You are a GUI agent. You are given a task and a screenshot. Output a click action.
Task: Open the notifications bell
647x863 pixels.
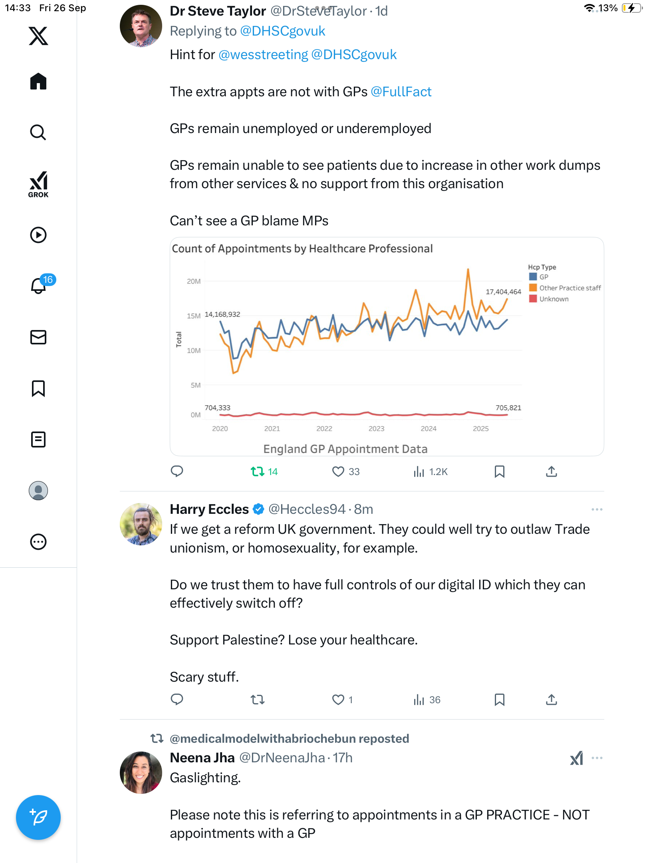point(38,286)
